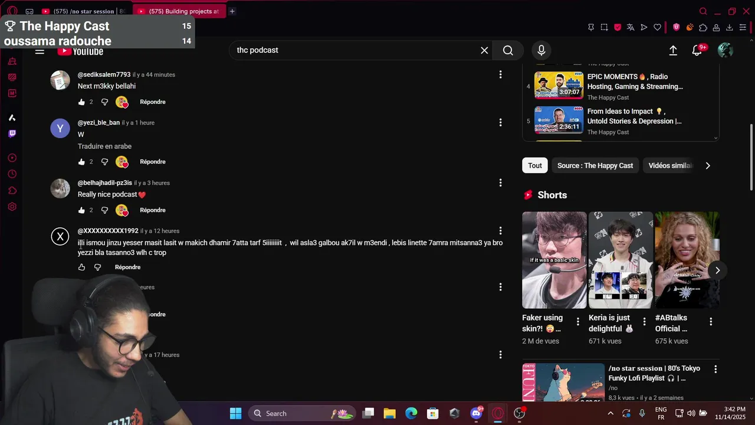The height and width of the screenshot is (425, 755).
Task: Open more options for '#ABtalks Official' short
Action: click(x=711, y=322)
